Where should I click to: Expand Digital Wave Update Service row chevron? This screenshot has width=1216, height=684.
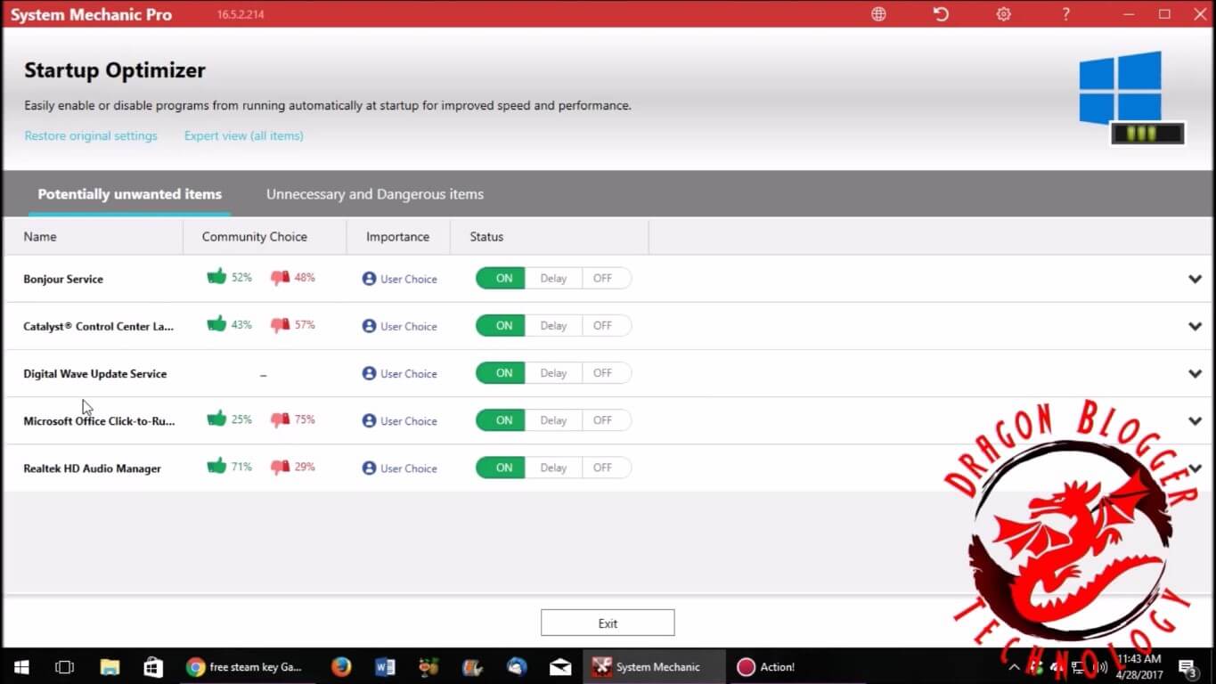[x=1195, y=373]
